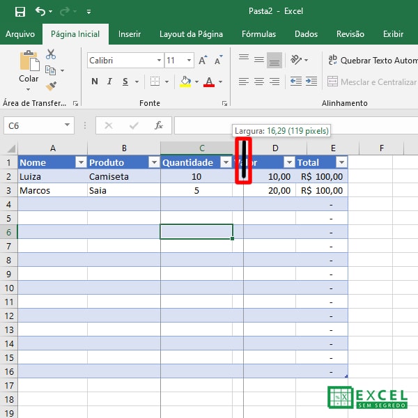Click the Cut scissors icon
The height and width of the screenshot is (418, 418).
pyautogui.click(x=51, y=54)
